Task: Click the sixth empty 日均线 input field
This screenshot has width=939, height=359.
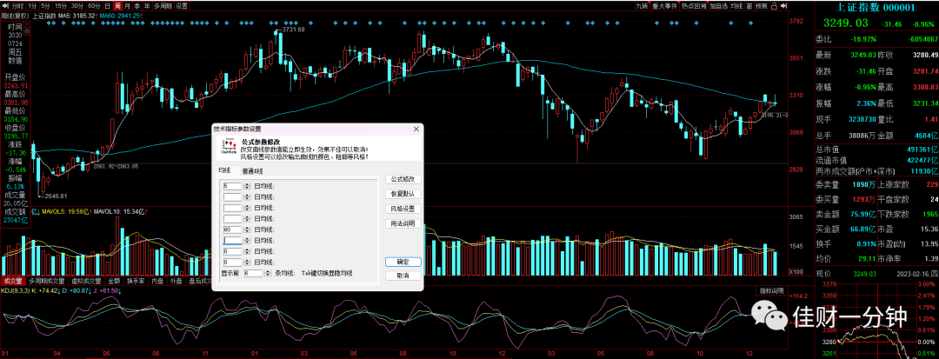Action: pyautogui.click(x=232, y=240)
